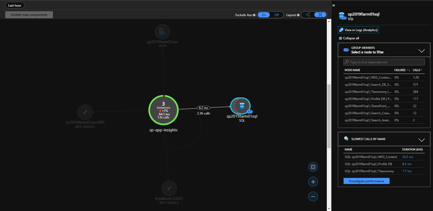Click the map scrollbar up arrow

pyautogui.click(x=329, y=21)
